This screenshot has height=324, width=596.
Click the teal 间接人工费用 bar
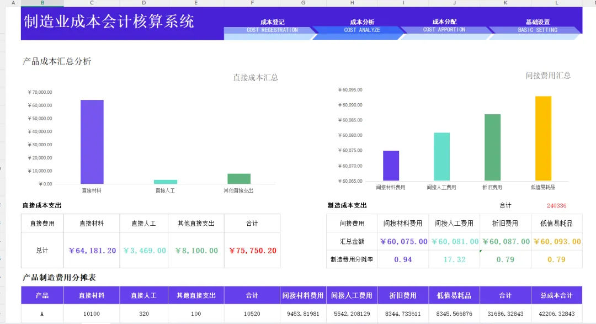(441, 157)
